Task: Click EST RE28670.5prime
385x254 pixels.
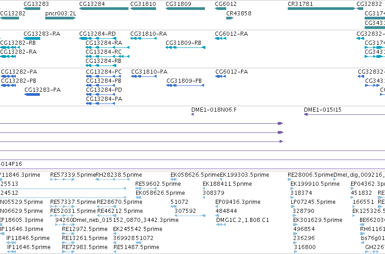Action: tap(107, 207)
